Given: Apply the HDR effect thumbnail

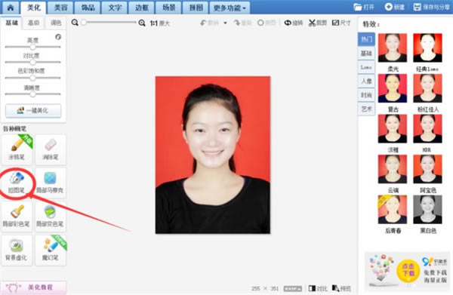Looking at the screenshot, I should pyautogui.click(x=427, y=128).
